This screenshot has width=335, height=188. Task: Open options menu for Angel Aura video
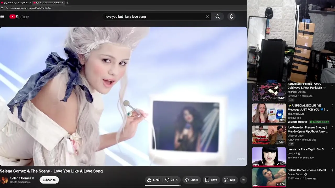point(332,106)
